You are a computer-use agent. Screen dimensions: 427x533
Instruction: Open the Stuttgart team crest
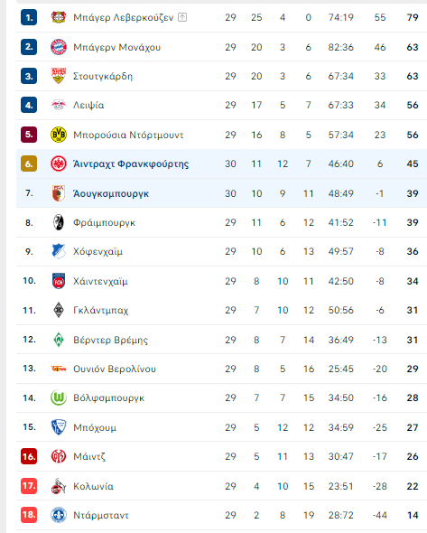tap(59, 76)
